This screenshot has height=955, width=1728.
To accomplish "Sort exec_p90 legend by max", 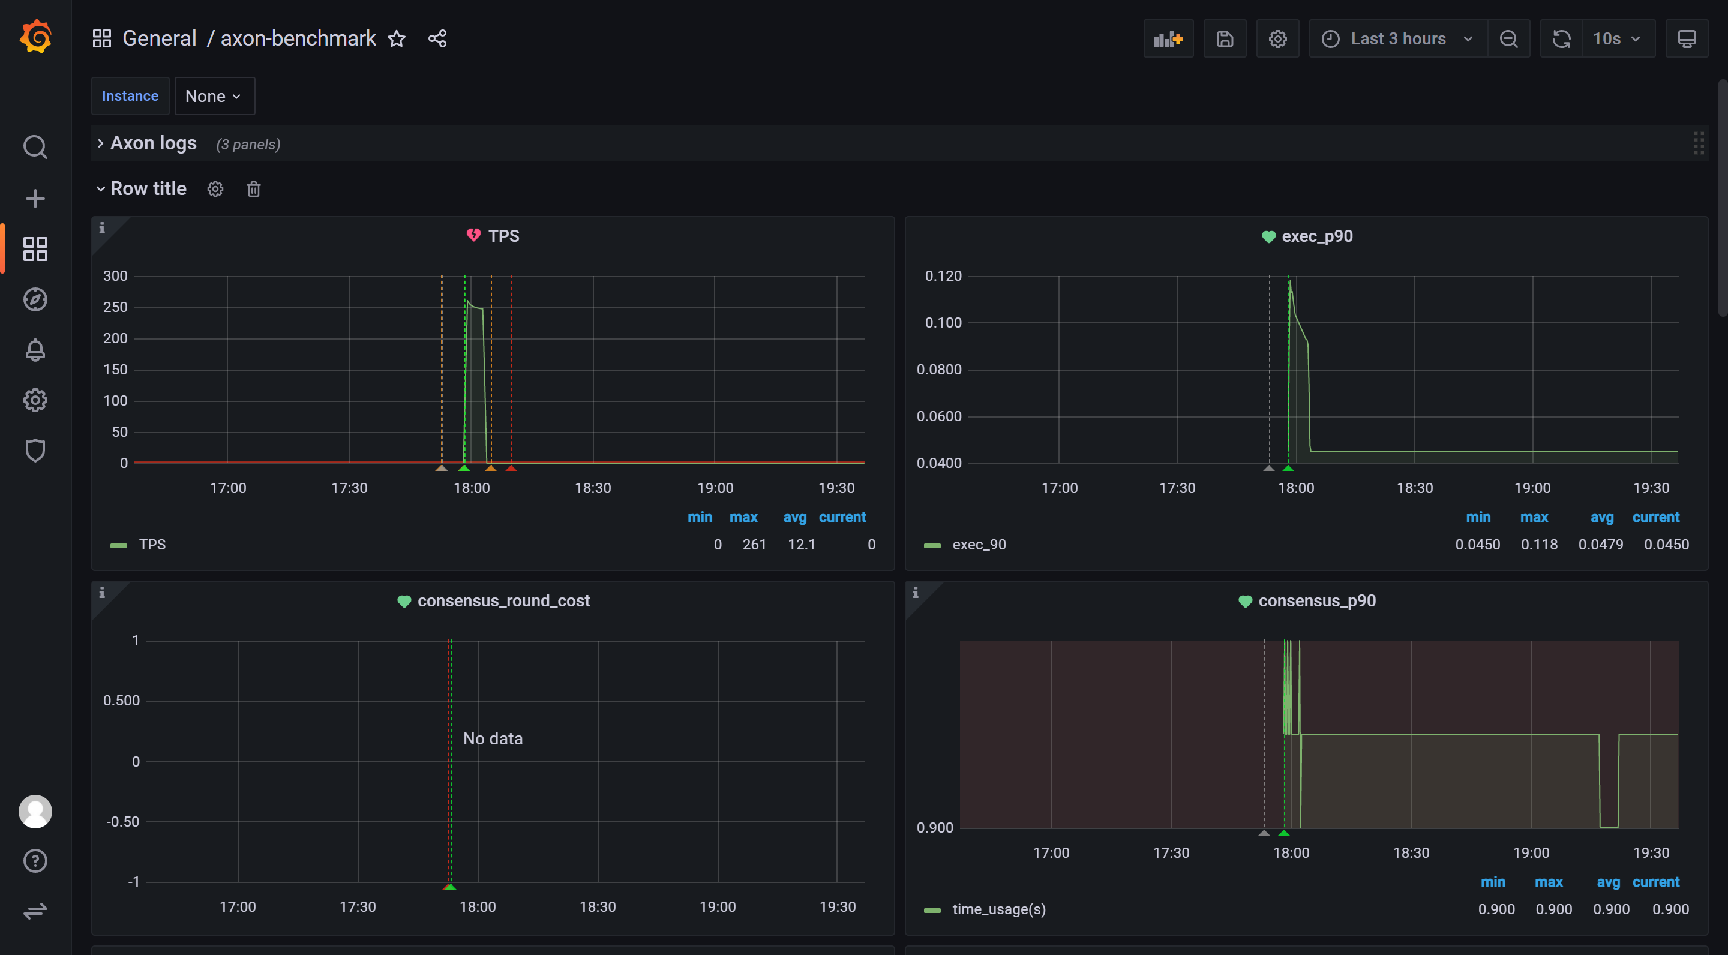I will pos(1534,517).
